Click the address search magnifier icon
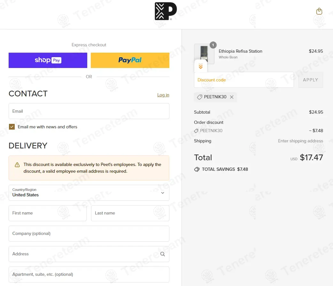333x286 pixels. click(163, 254)
